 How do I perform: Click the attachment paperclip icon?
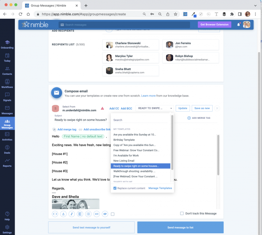coord(105,214)
